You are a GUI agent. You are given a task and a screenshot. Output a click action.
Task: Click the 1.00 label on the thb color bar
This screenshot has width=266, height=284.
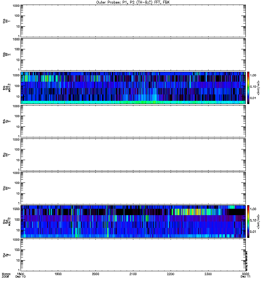point(253,75)
